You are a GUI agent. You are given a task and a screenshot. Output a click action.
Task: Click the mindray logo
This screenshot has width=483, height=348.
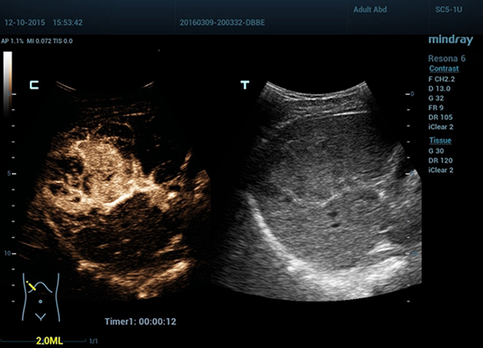(450, 40)
